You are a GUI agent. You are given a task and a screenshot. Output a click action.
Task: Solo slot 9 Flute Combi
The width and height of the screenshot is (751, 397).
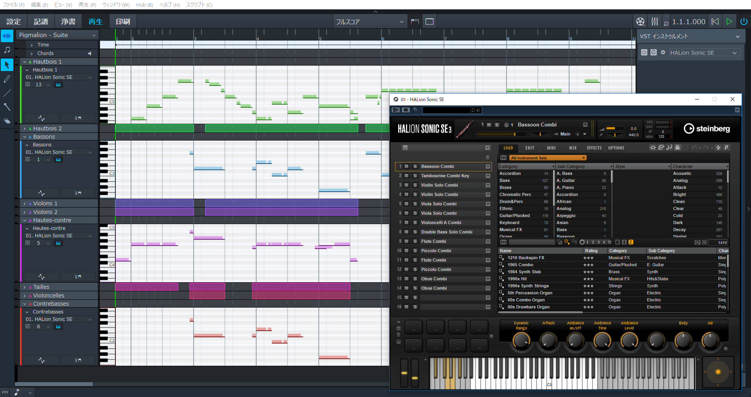(x=415, y=241)
